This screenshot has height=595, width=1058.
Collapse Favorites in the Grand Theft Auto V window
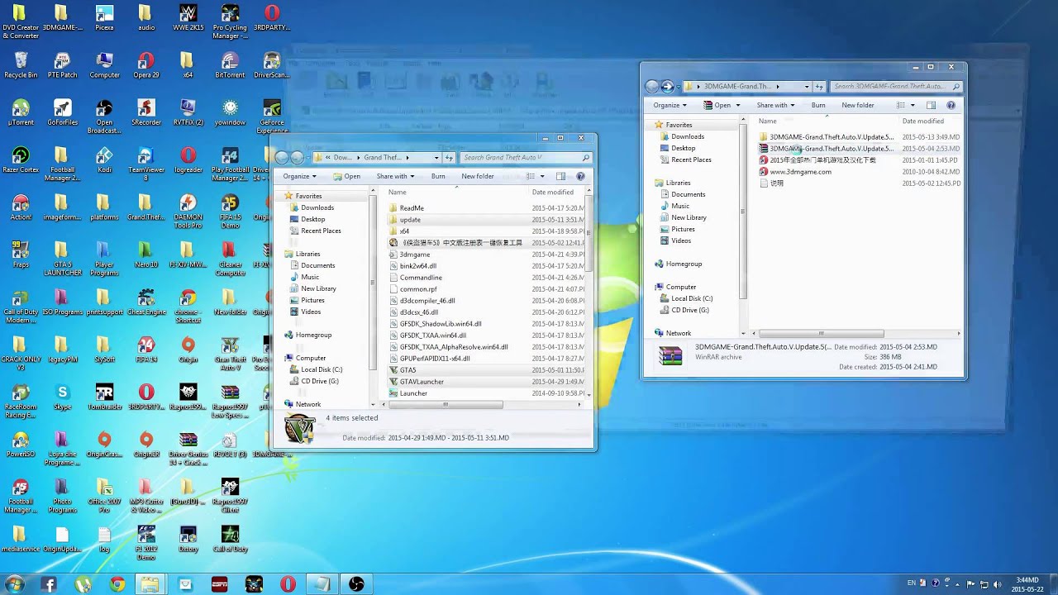[279, 196]
